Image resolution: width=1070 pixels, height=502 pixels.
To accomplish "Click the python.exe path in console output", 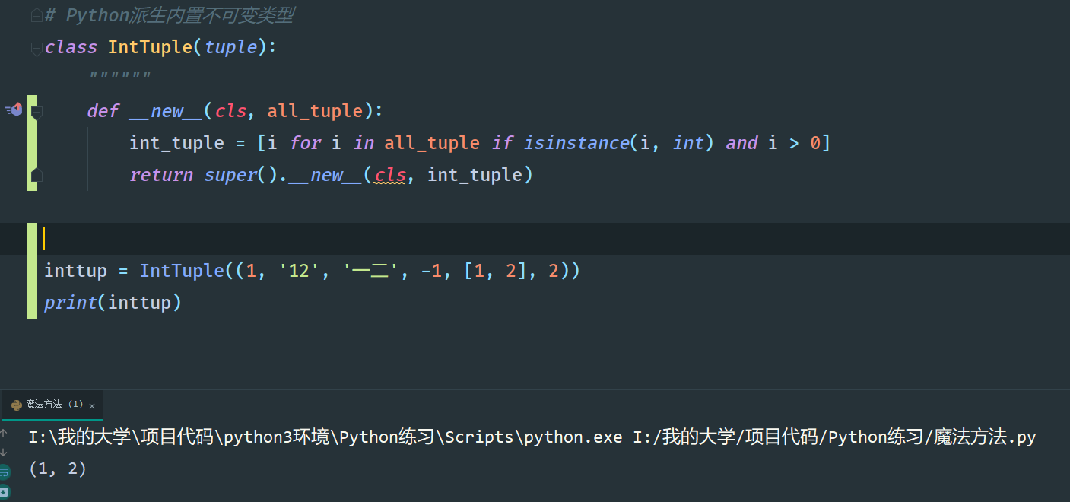I will point(325,437).
